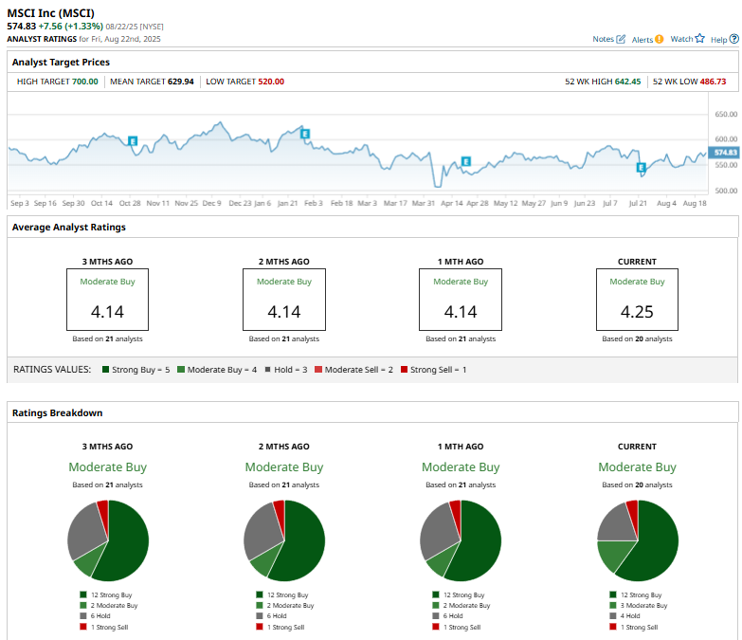The image size is (742, 640).
Task: Click the 1 MTH AGO ratings pie chart
Action: [461, 540]
